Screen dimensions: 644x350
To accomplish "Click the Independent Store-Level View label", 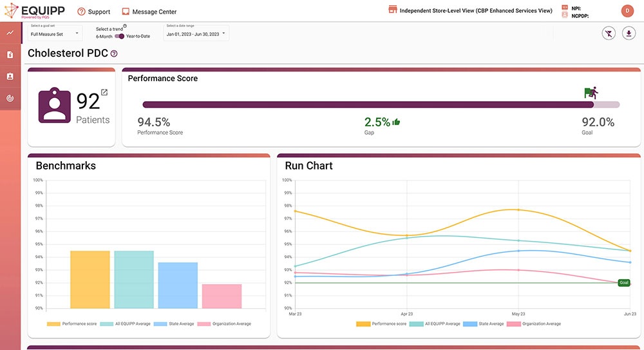I will pyautogui.click(x=475, y=11).
